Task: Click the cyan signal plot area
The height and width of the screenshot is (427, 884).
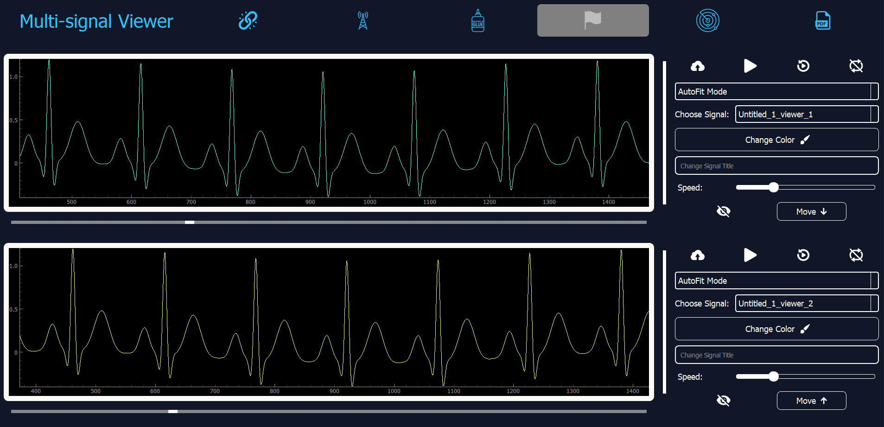Action: 329,133
